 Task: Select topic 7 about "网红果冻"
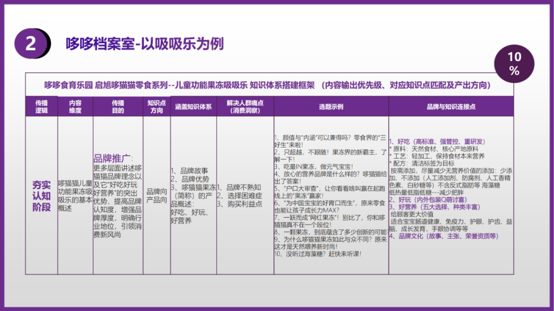point(330,221)
